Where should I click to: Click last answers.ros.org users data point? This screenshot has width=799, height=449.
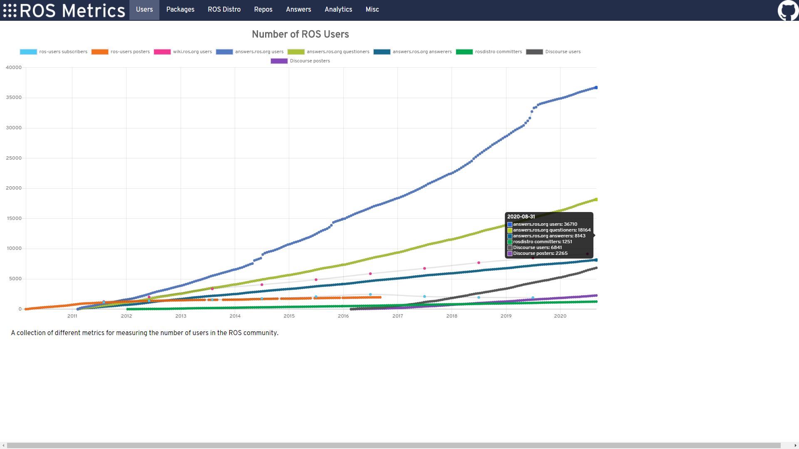[596, 87]
